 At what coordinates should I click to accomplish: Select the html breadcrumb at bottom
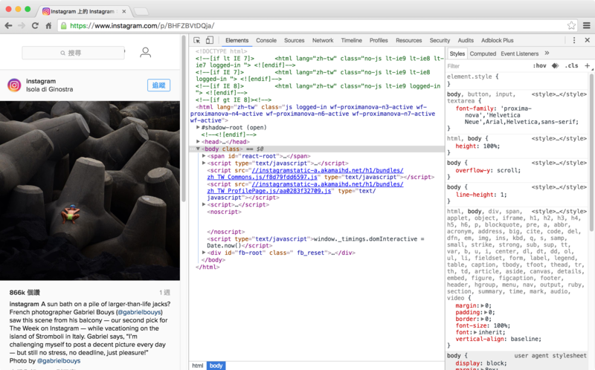[x=198, y=366]
